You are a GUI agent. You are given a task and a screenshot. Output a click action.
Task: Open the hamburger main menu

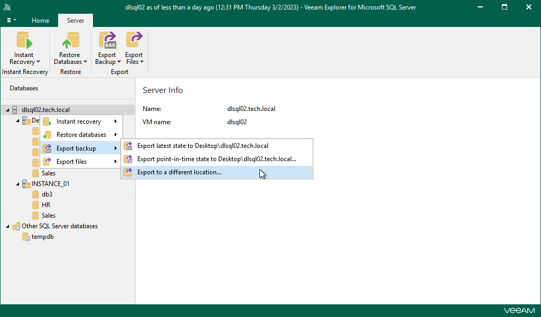click(x=12, y=21)
